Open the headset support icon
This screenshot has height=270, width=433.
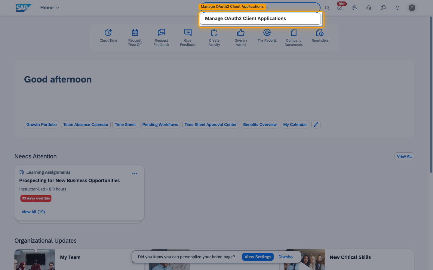coord(369,8)
